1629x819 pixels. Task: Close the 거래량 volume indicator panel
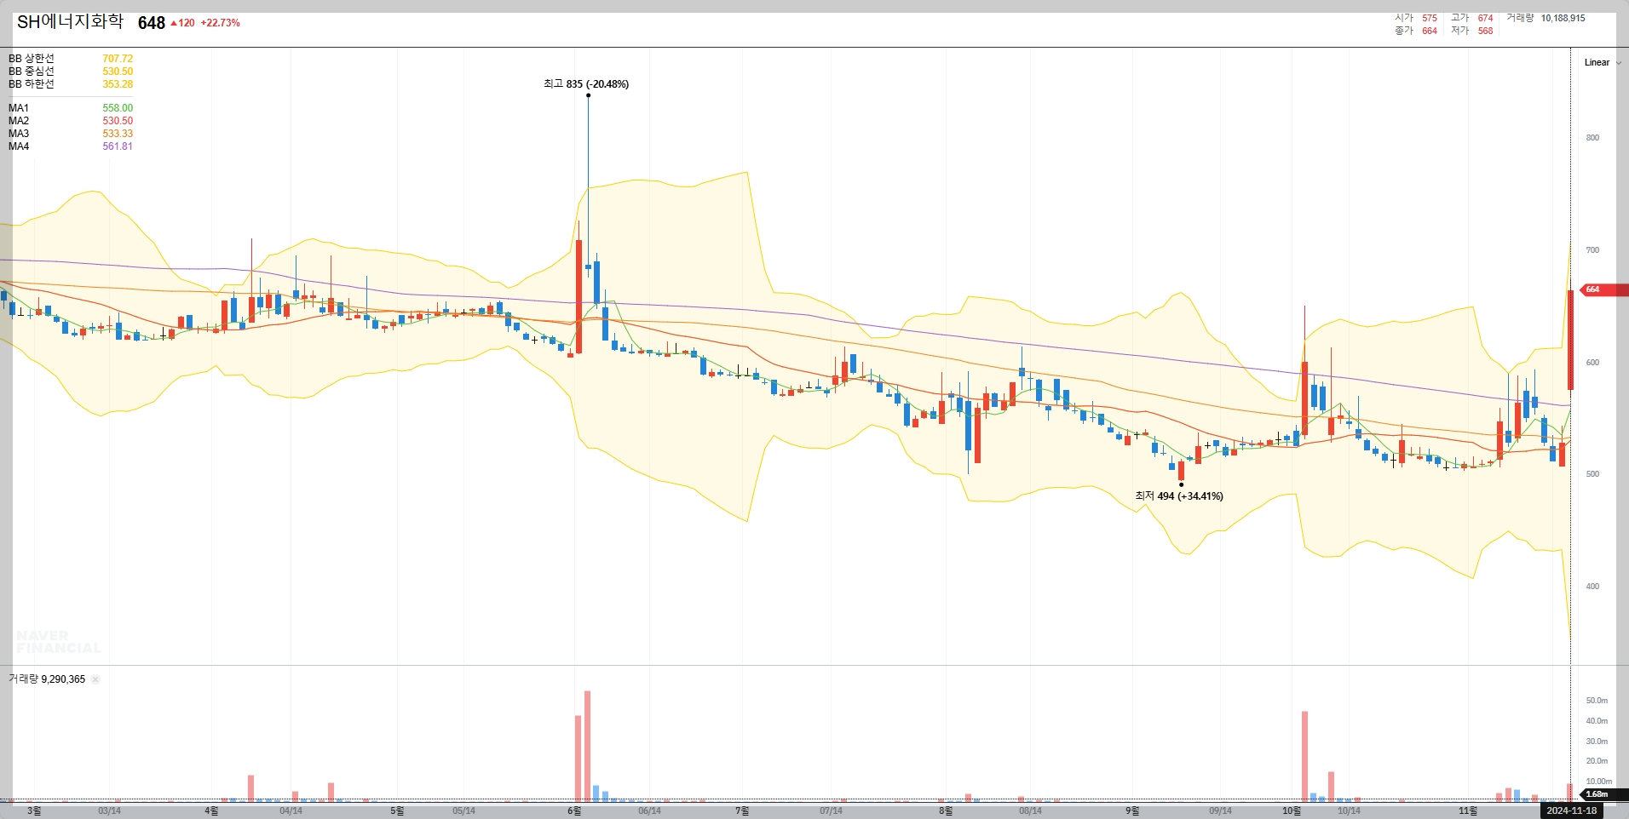point(95,679)
